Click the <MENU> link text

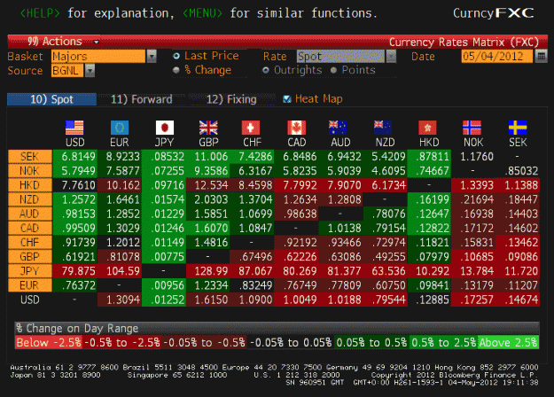tap(202, 13)
